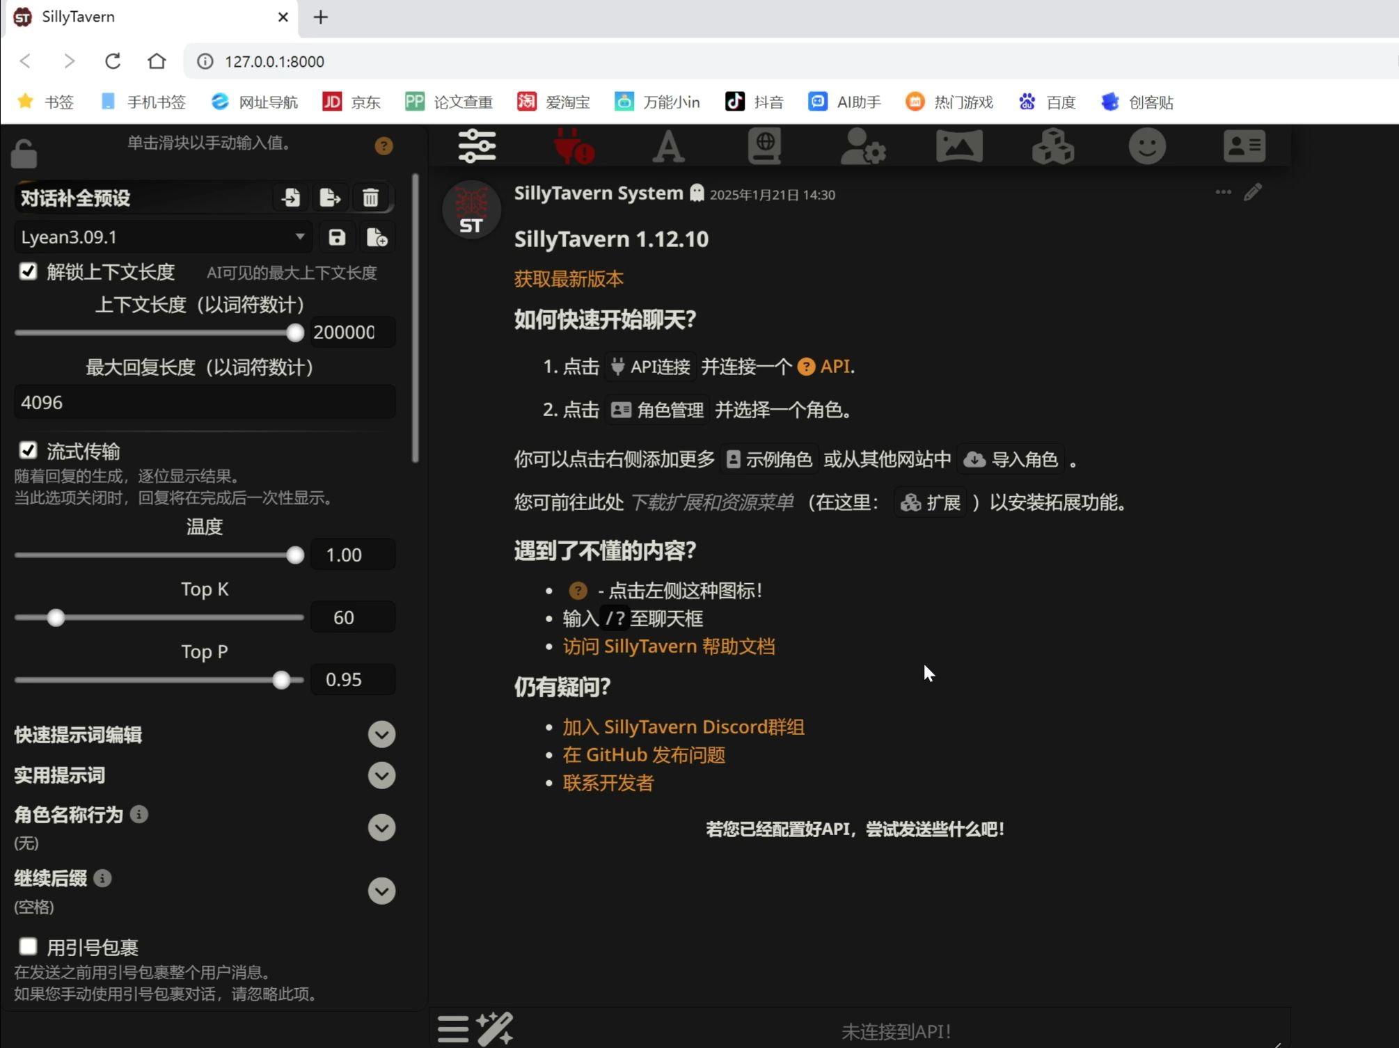1399x1048 pixels.
Task: Click the 最大回复长度 4096 input field
Action: pyautogui.click(x=204, y=402)
